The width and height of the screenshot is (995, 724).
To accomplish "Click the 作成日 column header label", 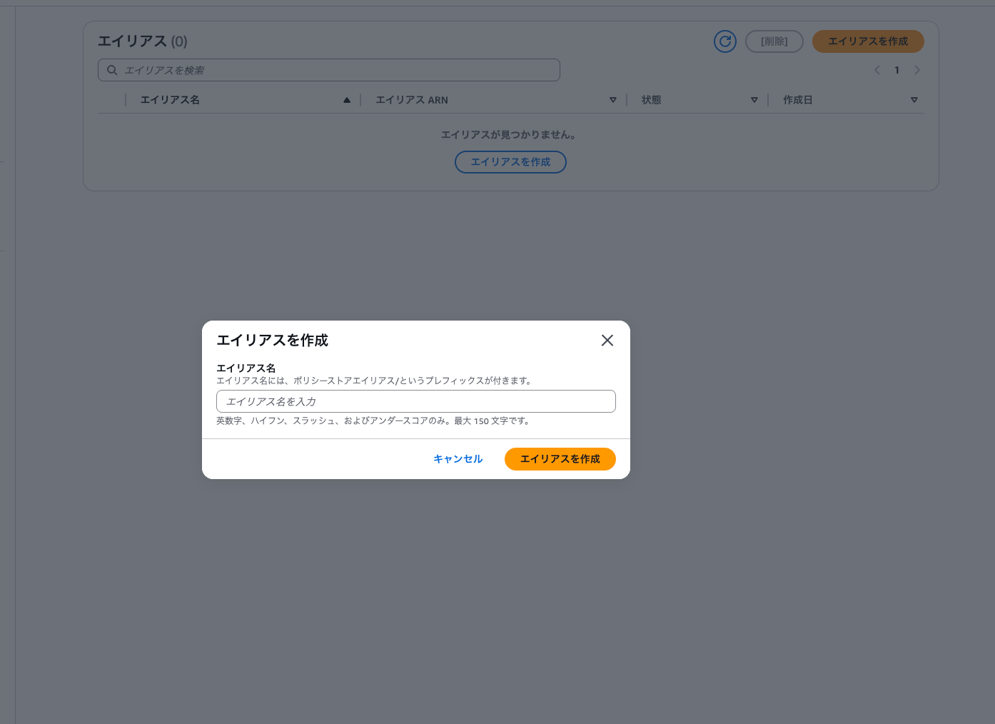I will pos(798,100).
